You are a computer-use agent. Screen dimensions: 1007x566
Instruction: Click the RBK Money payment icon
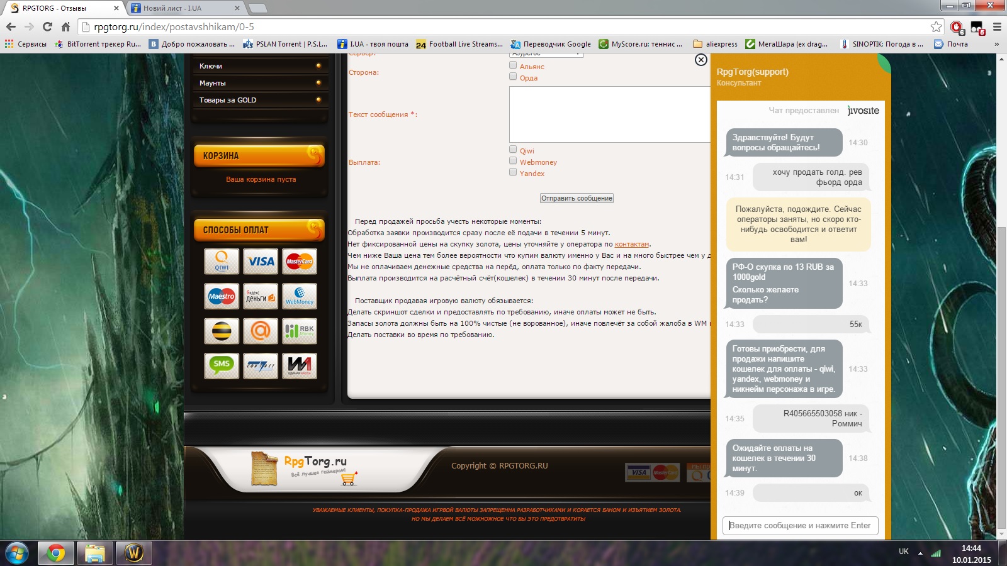point(300,331)
